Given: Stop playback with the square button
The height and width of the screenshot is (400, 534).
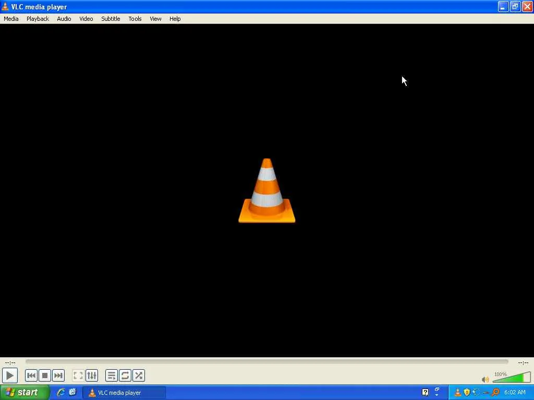Looking at the screenshot, I should tap(45, 376).
